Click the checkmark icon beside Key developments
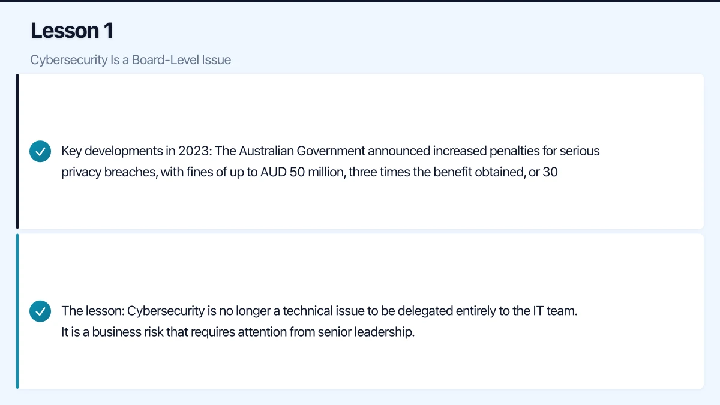720x405 pixels. pyautogui.click(x=40, y=151)
